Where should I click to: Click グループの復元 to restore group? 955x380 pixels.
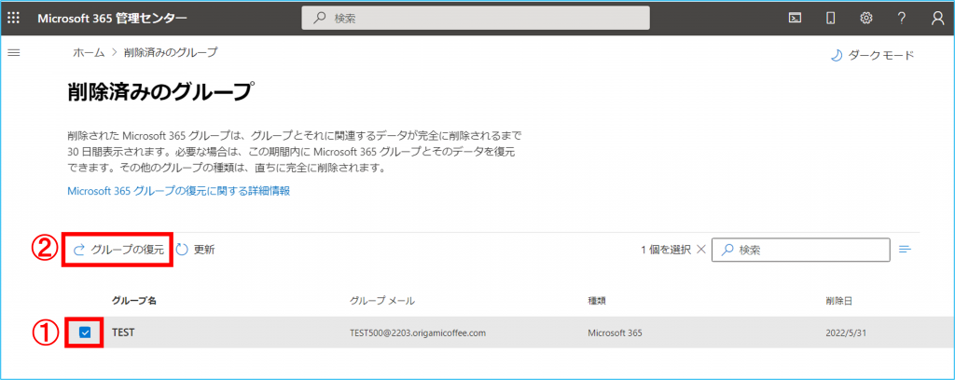coord(118,250)
